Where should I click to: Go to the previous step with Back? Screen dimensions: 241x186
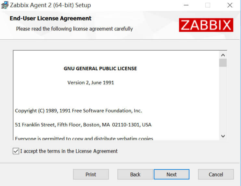pos(135,174)
